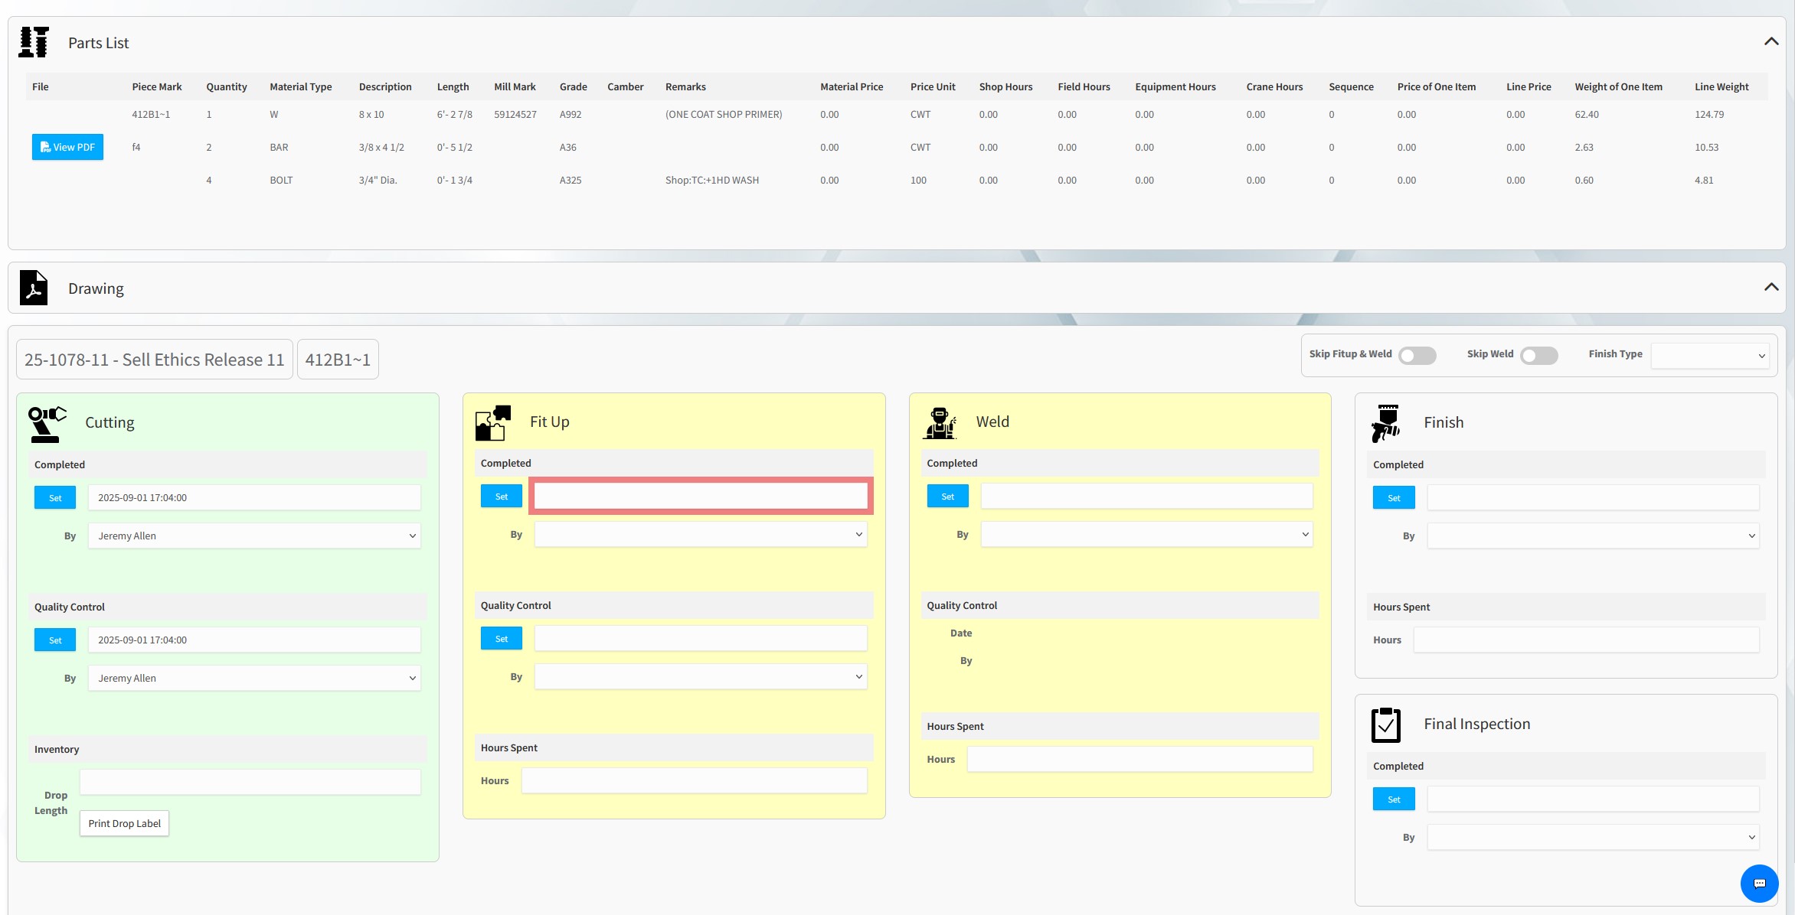Open the Fit Up Completed By dropdown
The width and height of the screenshot is (1795, 915).
tap(700, 535)
